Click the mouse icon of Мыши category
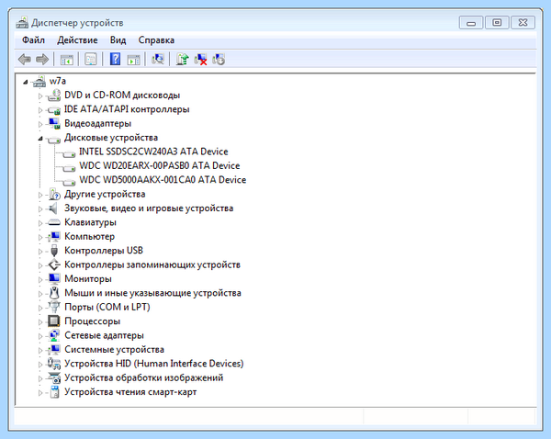 pyautogui.click(x=54, y=293)
